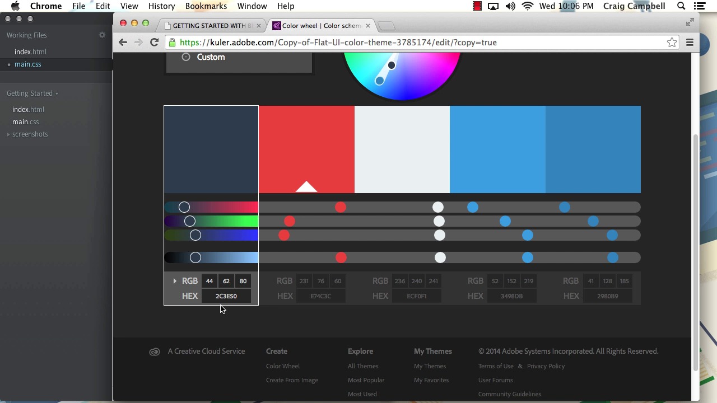Screen dimensions: 717x403
Task: Close the GETTING STARTED tab
Action: (258, 26)
